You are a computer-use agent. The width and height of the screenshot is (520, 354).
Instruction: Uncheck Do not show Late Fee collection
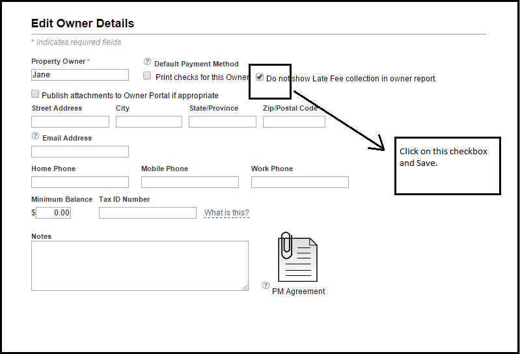[x=260, y=77]
